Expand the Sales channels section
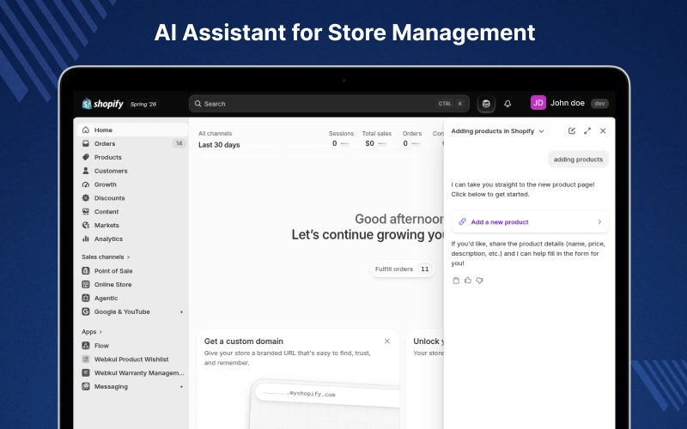 106,257
